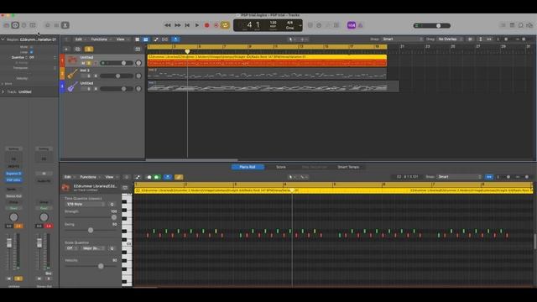Viewport: 537px width, 302px height.
Task: Go to beginning of the project
Action: click(x=187, y=25)
